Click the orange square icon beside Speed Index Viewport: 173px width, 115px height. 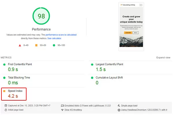4,91
